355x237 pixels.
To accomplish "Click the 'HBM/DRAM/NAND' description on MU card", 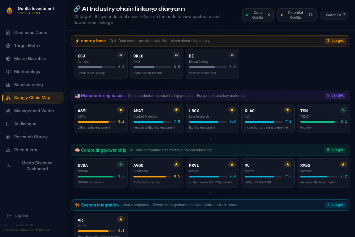I will click(258, 182).
